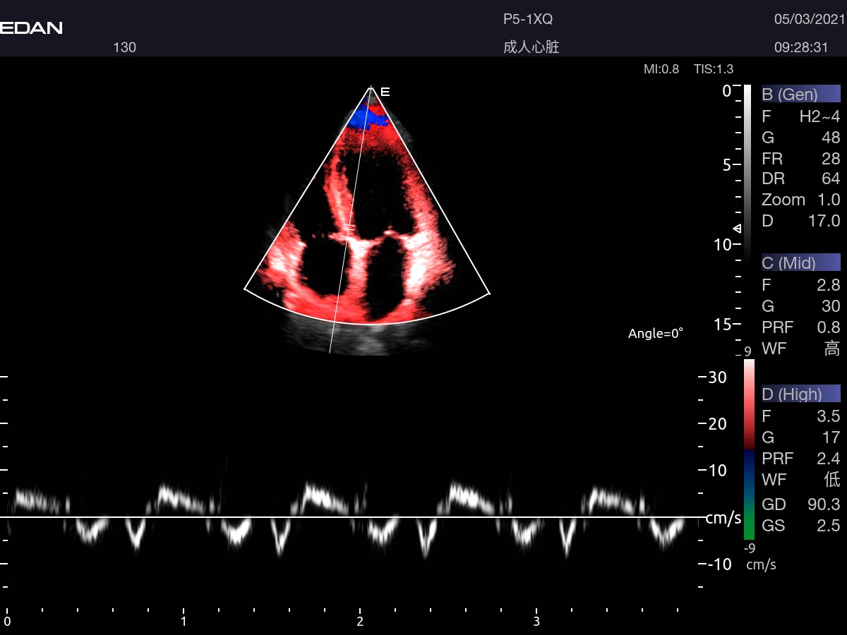
Task: Click the Angle=0° correction label
Action: [x=655, y=334]
